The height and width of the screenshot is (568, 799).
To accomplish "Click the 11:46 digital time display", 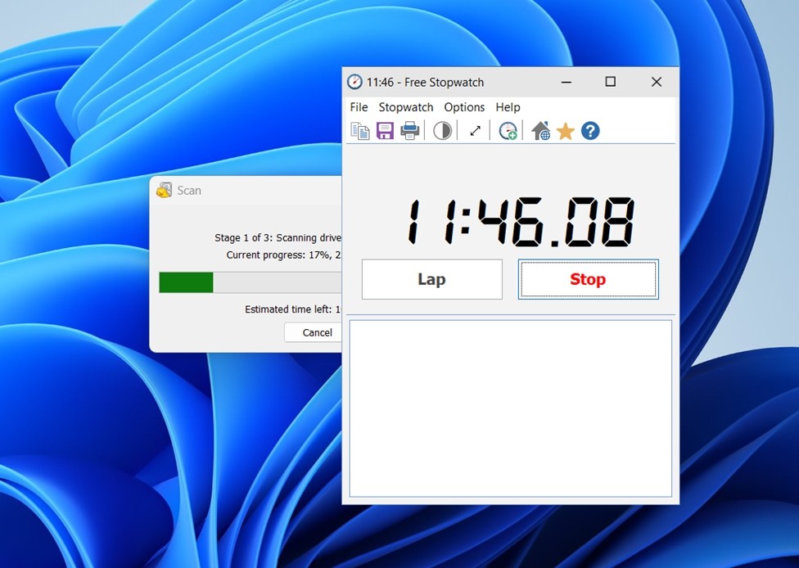I will click(521, 222).
